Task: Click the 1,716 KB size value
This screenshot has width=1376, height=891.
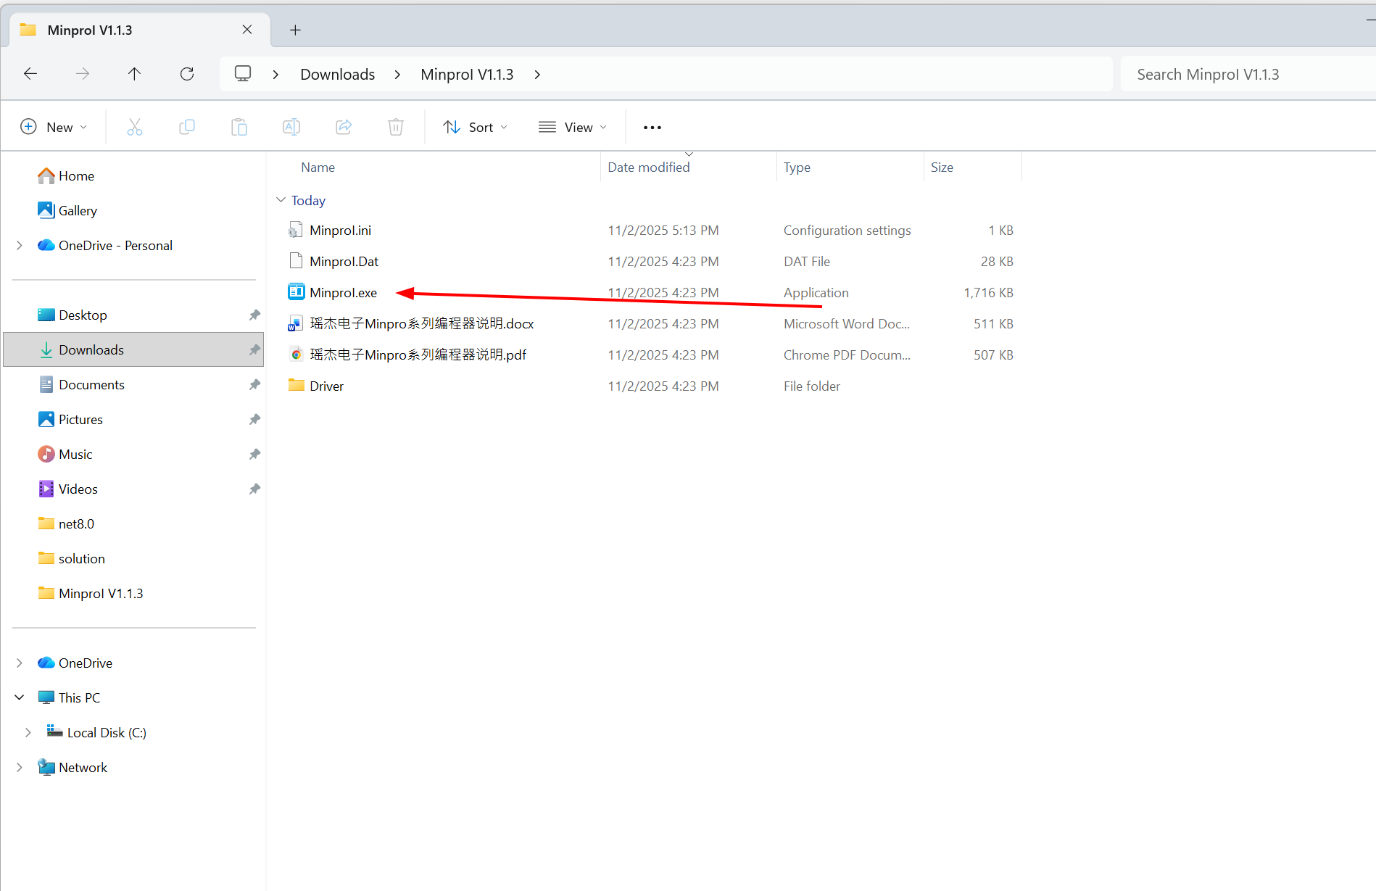Action: (x=988, y=293)
